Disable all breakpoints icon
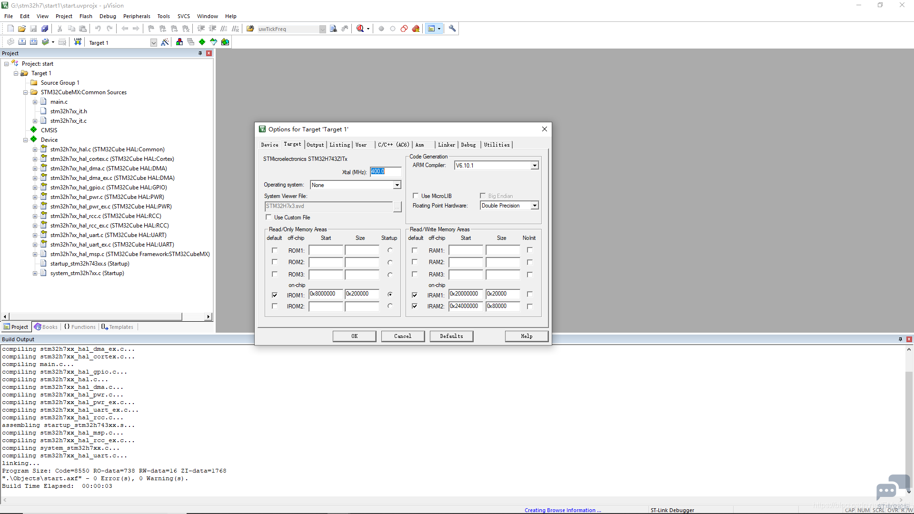The image size is (914, 514). tap(404, 29)
